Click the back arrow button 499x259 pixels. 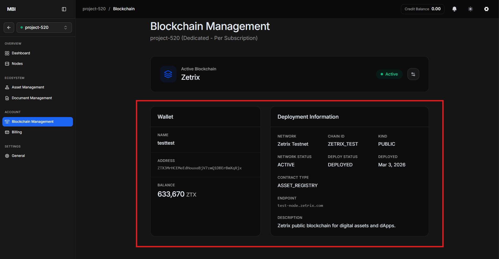[9, 28]
